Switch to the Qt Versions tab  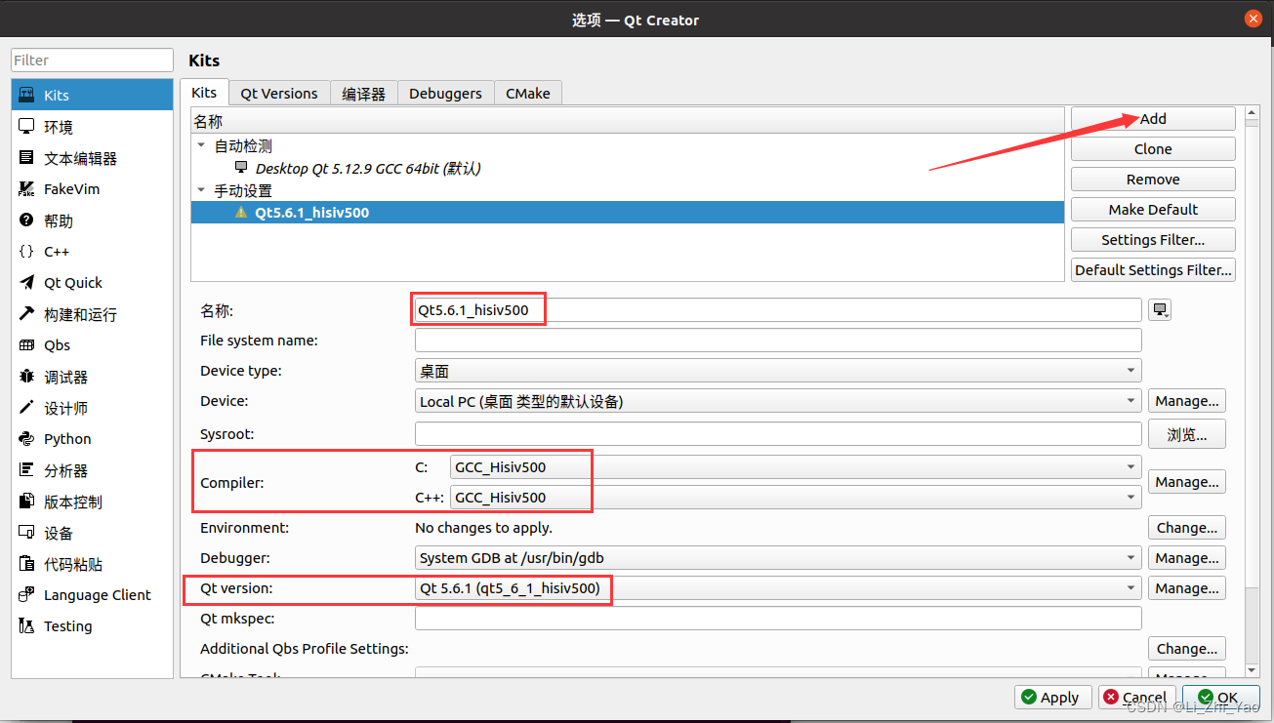pyautogui.click(x=279, y=93)
